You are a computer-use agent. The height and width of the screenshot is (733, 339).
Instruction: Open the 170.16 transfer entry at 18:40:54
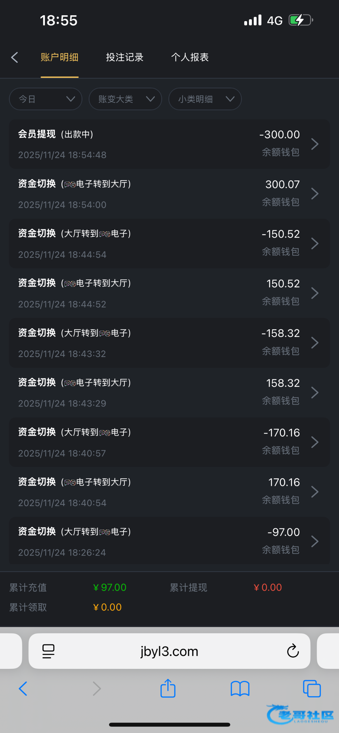169,492
